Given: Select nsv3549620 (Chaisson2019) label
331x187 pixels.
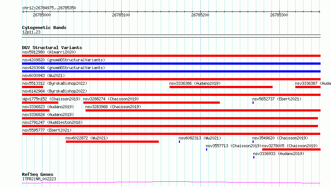Looking at the screenshot, I should coord(280,138).
